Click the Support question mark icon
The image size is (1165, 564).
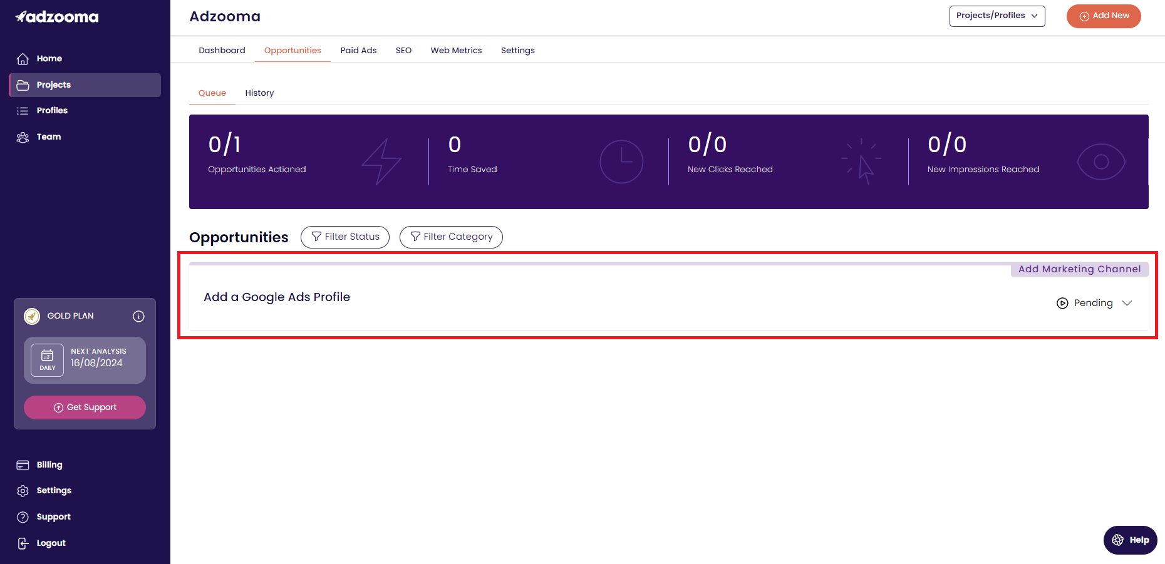[23, 517]
